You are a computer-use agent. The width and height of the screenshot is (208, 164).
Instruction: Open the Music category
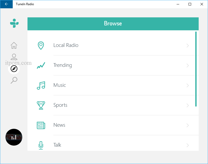click(113, 85)
